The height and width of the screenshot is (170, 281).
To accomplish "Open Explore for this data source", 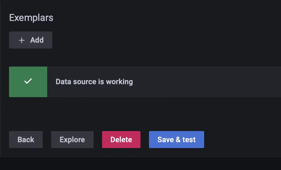I will coord(72,140).
